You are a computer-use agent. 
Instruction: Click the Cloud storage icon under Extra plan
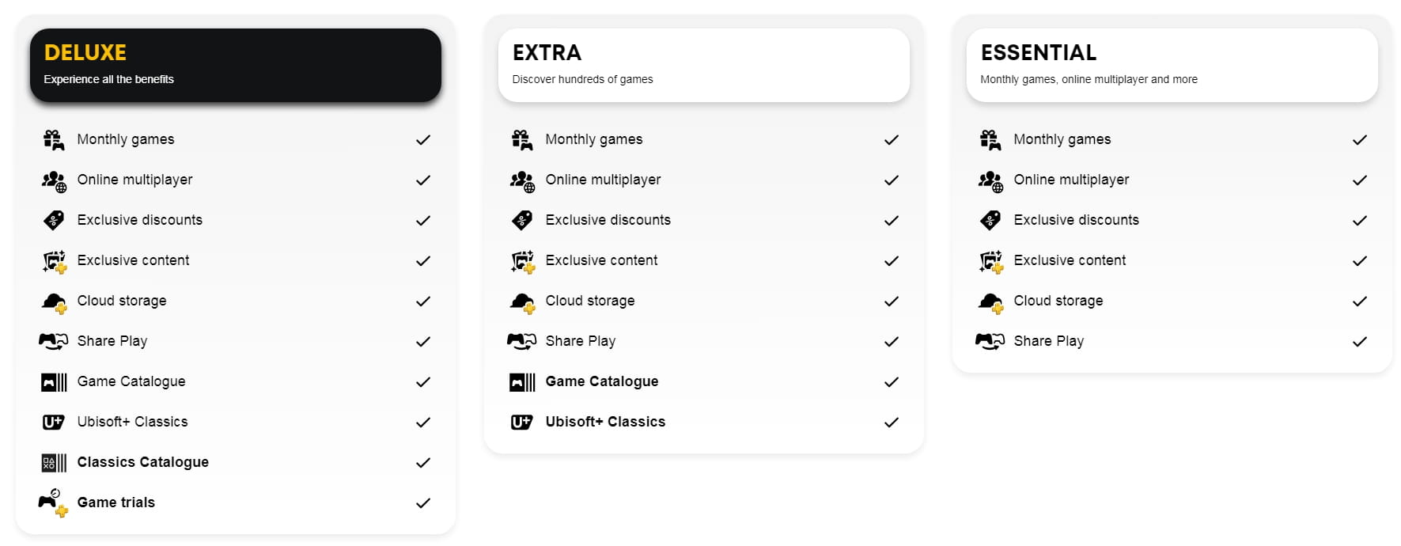522,301
